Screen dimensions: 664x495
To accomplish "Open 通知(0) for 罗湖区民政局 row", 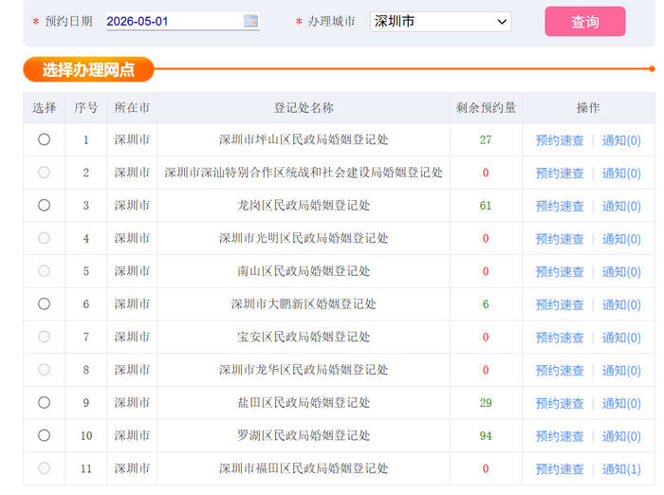I will point(621,436).
